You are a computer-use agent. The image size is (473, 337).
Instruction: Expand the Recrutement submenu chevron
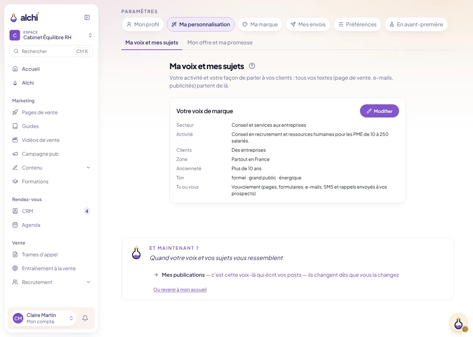pyautogui.click(x=88, y=282)
